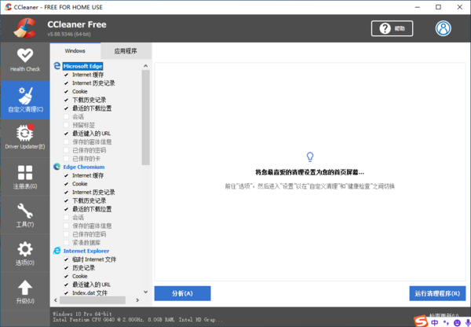Uncheck 最近键入的 URL under Internet Explorer
The image size is (471, 327).
pos(67,285)
